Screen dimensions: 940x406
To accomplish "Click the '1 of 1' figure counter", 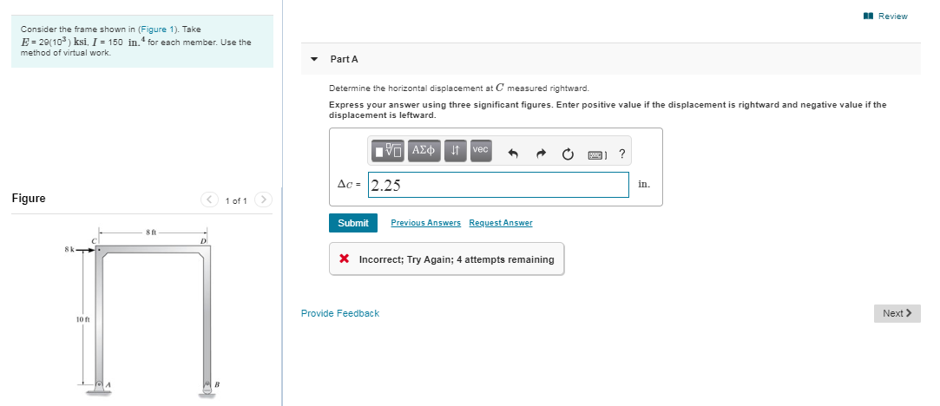I will [236, 200].
